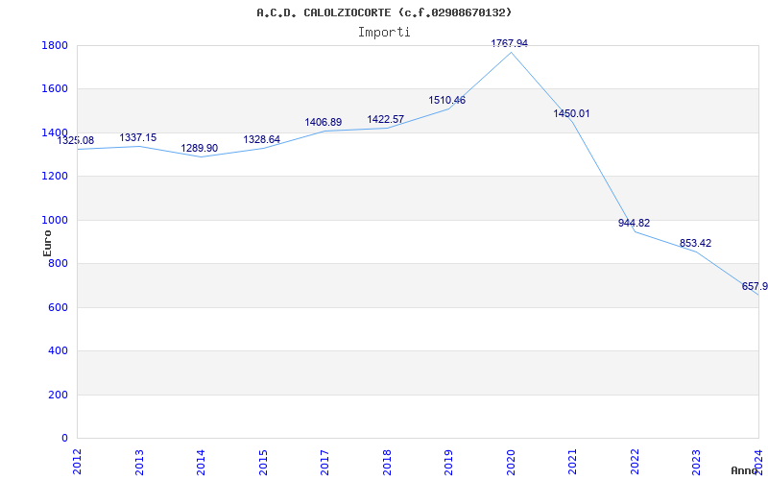Click the 2022 x-axis year label
Viewport: 768px width, 480px height.
tap(635, 461)
